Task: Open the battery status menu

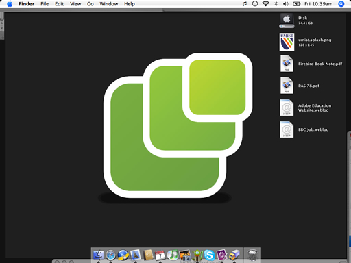Action: pos(296,4)
